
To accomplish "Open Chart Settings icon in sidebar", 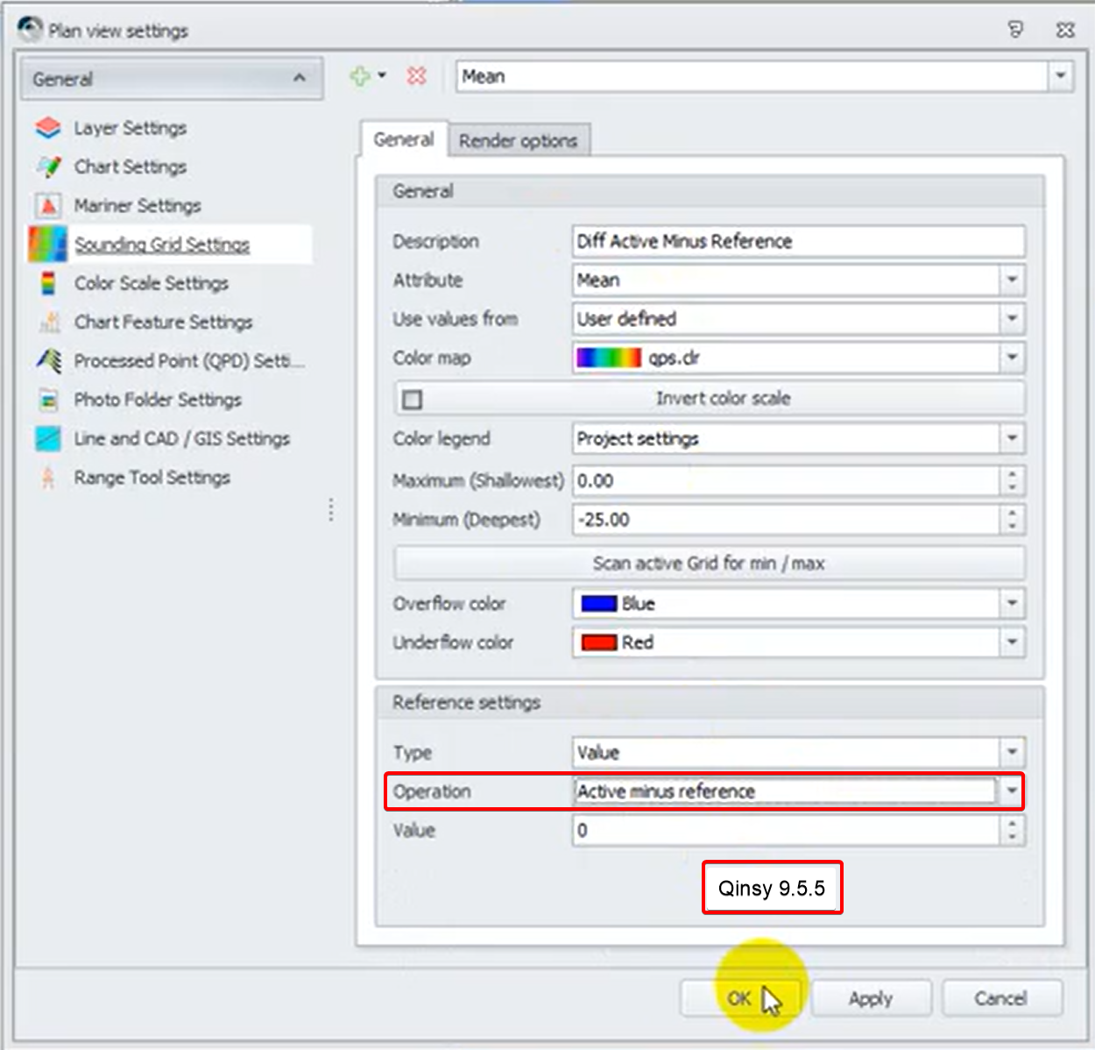I will point(48,167).
